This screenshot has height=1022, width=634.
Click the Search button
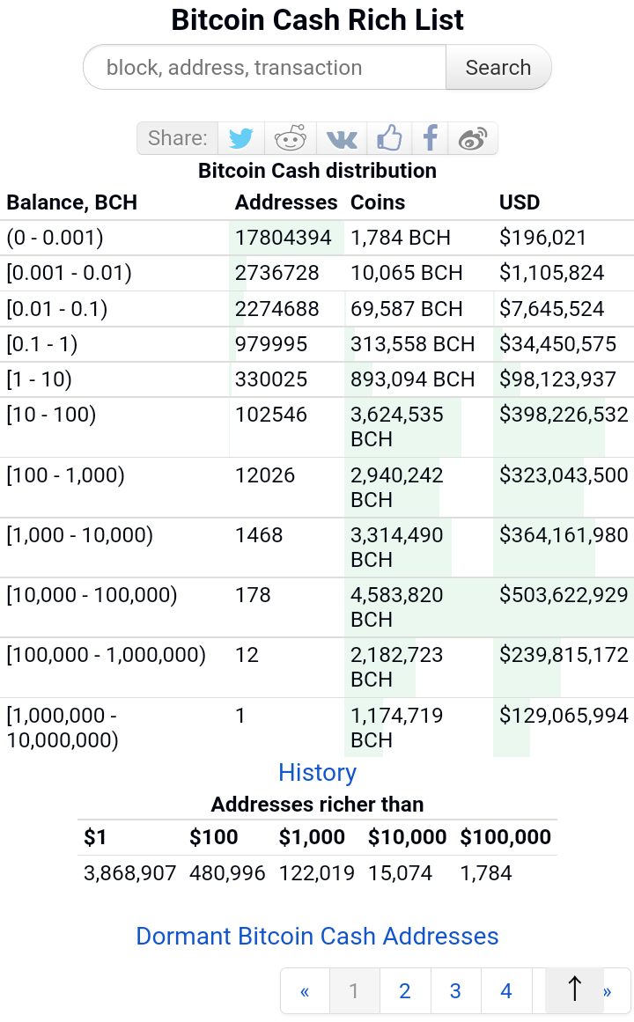(x=498, y=67)
